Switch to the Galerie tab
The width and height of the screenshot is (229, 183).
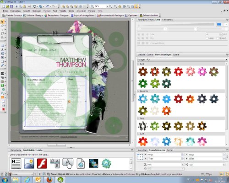click(x=176, y=54)
